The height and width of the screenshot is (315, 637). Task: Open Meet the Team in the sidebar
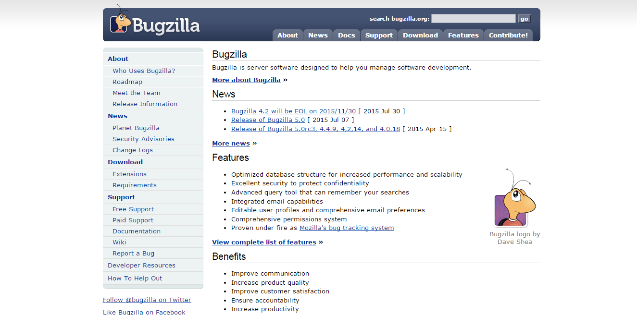coord(137,93)
